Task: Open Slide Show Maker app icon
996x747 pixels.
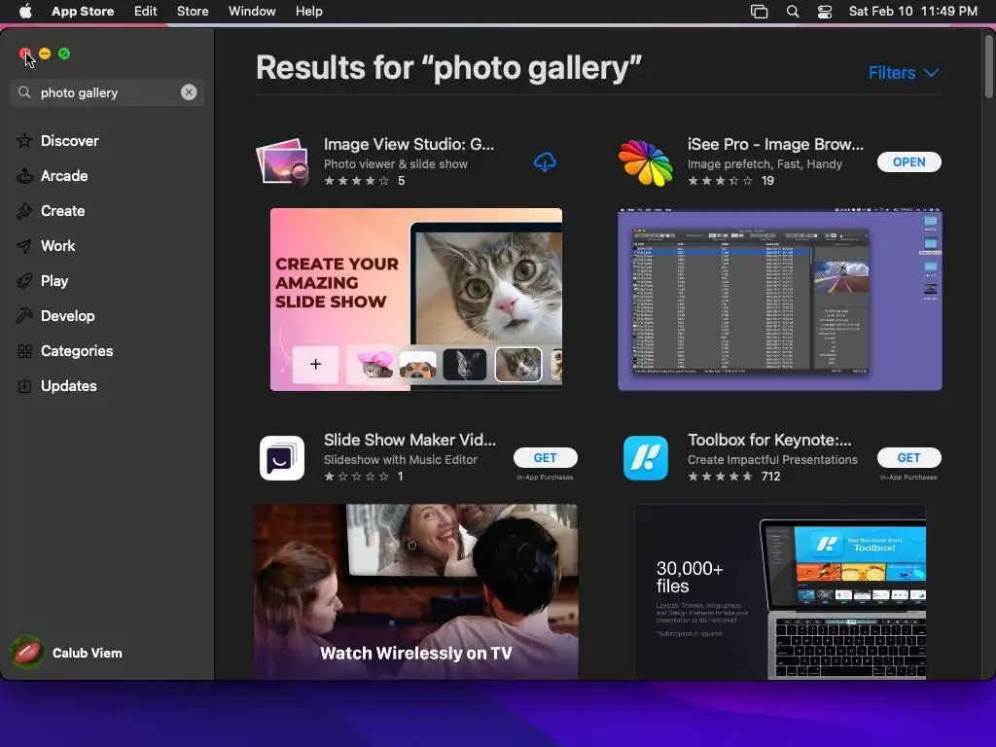Action: tap(282, 457)
